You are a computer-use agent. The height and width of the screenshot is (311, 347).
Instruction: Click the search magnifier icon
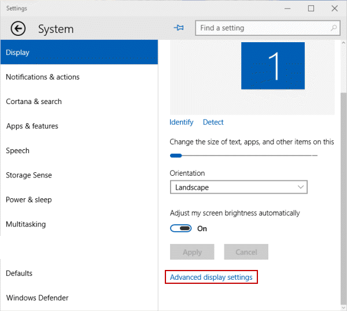coord(334,28)
